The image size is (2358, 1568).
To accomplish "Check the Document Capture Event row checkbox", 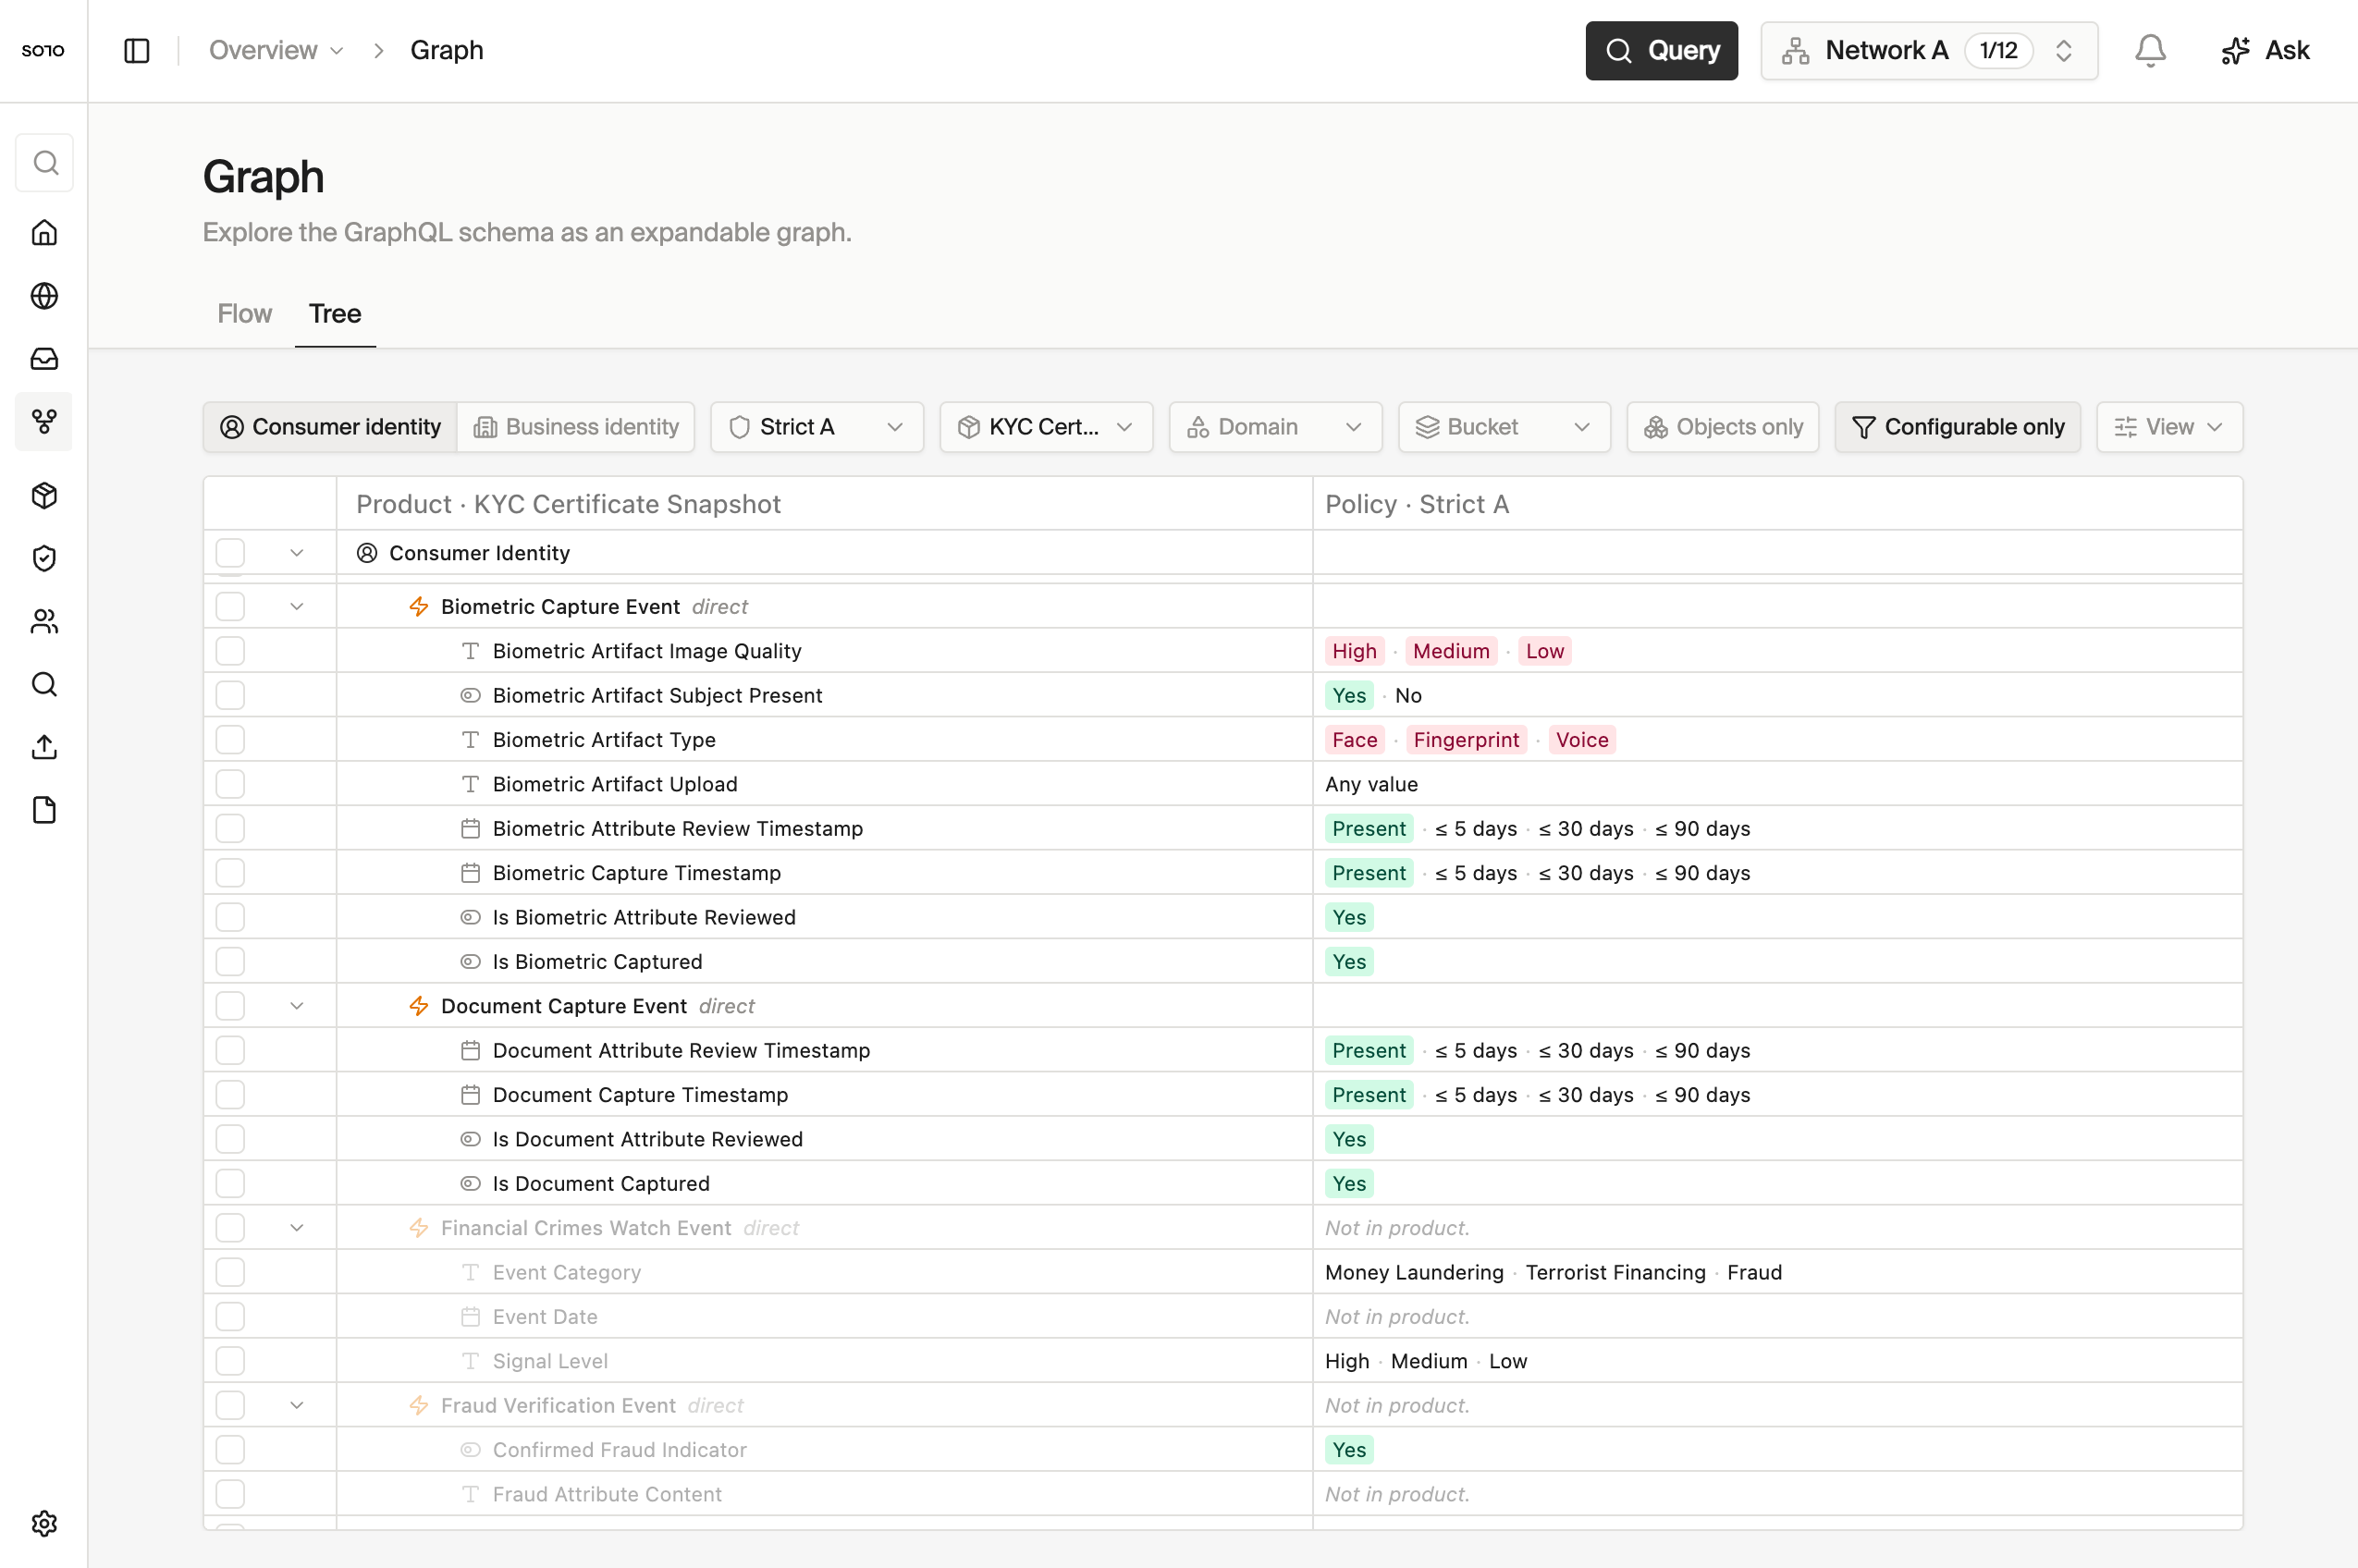I will coord(230,1006).
